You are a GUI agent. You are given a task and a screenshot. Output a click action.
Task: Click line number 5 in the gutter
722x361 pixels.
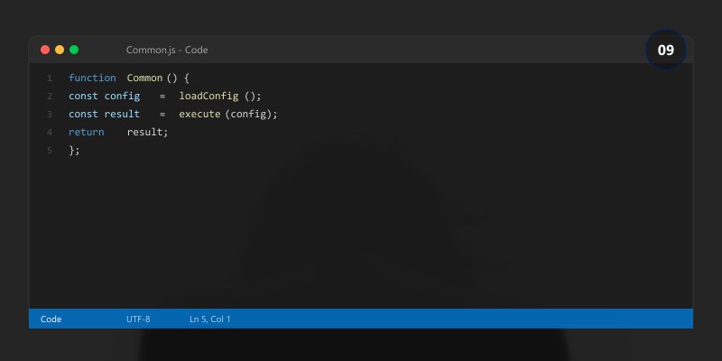(x=50, y=151)
